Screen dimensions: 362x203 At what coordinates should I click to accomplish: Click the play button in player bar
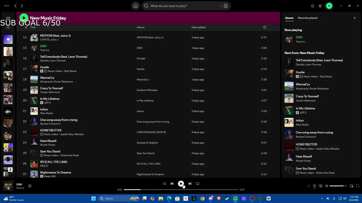click(181, 184)
